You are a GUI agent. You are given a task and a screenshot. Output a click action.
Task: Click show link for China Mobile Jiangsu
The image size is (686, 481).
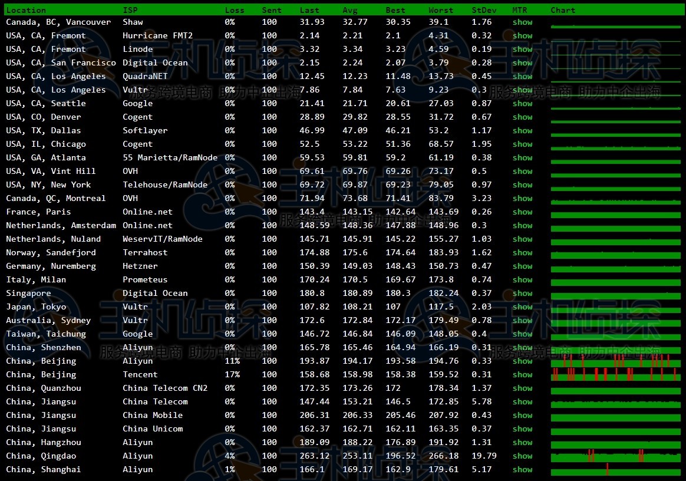click(522, 415)
